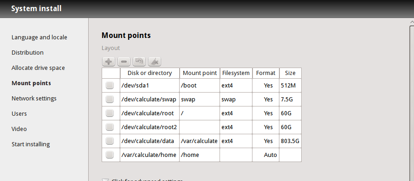Screen dimensions: 414x181
Task: Go to Allocate drive space step
Action: pos(38,68)
